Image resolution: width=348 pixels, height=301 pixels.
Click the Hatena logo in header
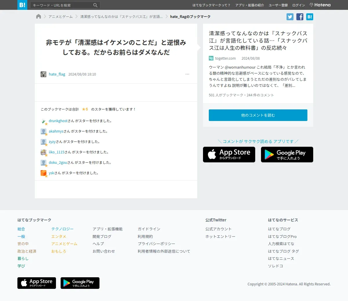pos(320,5)
